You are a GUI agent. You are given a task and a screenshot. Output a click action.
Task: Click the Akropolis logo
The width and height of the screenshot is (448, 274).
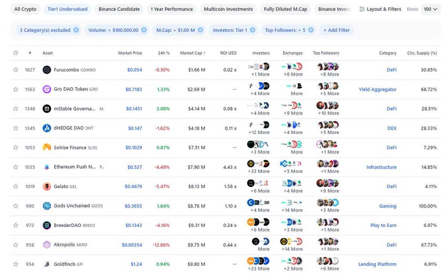(x=47, y=245)
